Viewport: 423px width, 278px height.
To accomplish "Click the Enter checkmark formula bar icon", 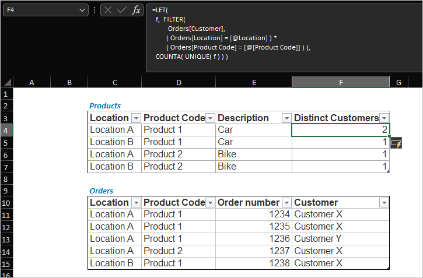I will (122, 10).
